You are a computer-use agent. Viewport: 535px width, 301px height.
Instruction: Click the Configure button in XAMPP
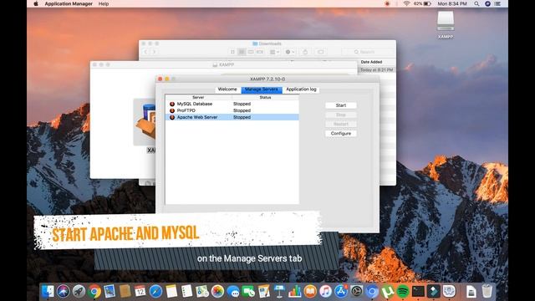pos(341,134)
